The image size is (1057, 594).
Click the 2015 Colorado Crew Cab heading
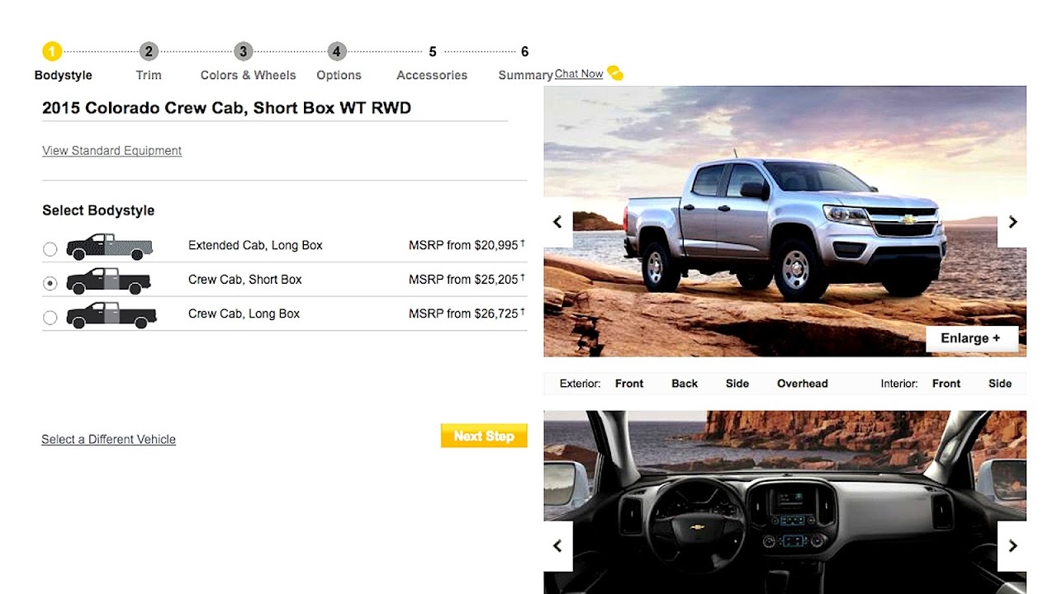click(x=226, y=108)
